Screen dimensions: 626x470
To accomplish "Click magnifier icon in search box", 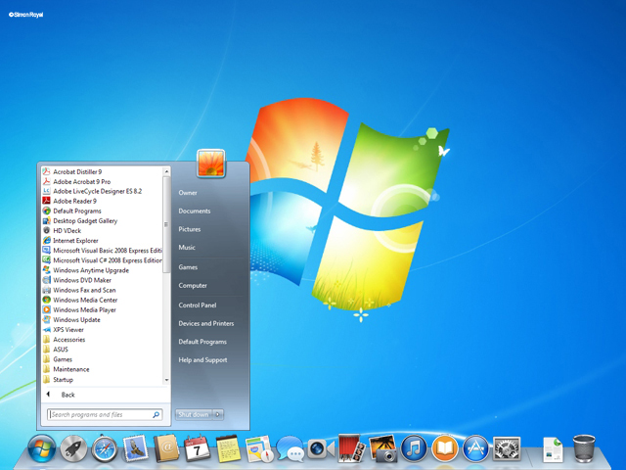I will click(x=156, y=415).
